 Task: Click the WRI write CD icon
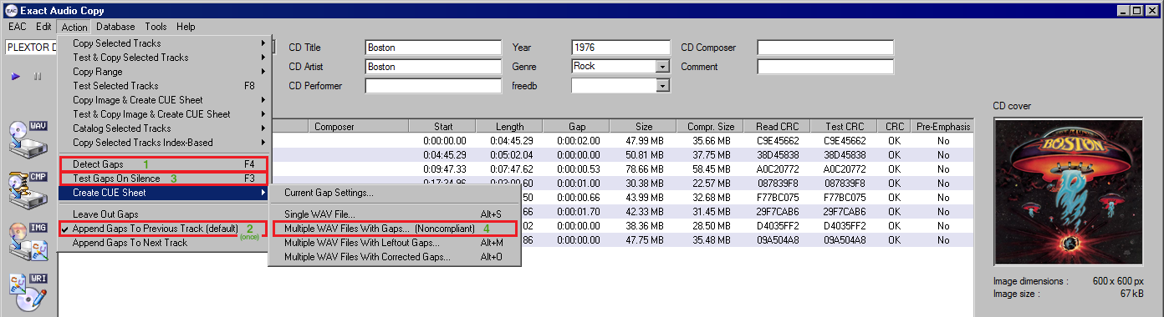click(28, 293)
